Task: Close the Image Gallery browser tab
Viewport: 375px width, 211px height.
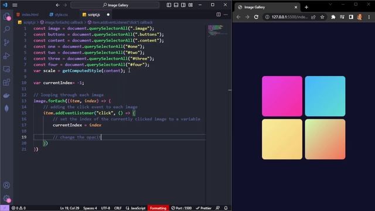Action: [295, 7]
